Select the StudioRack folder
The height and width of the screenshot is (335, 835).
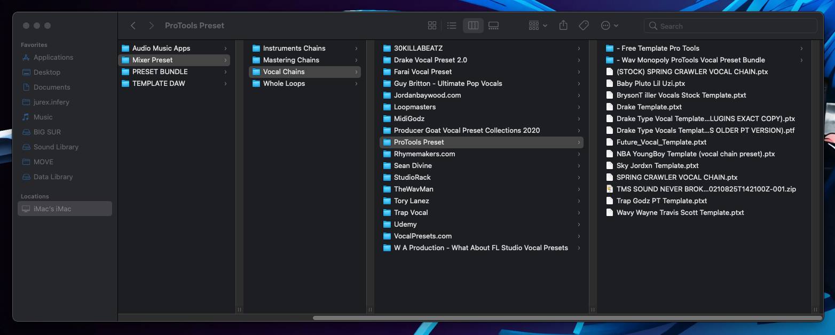[482, 177]
